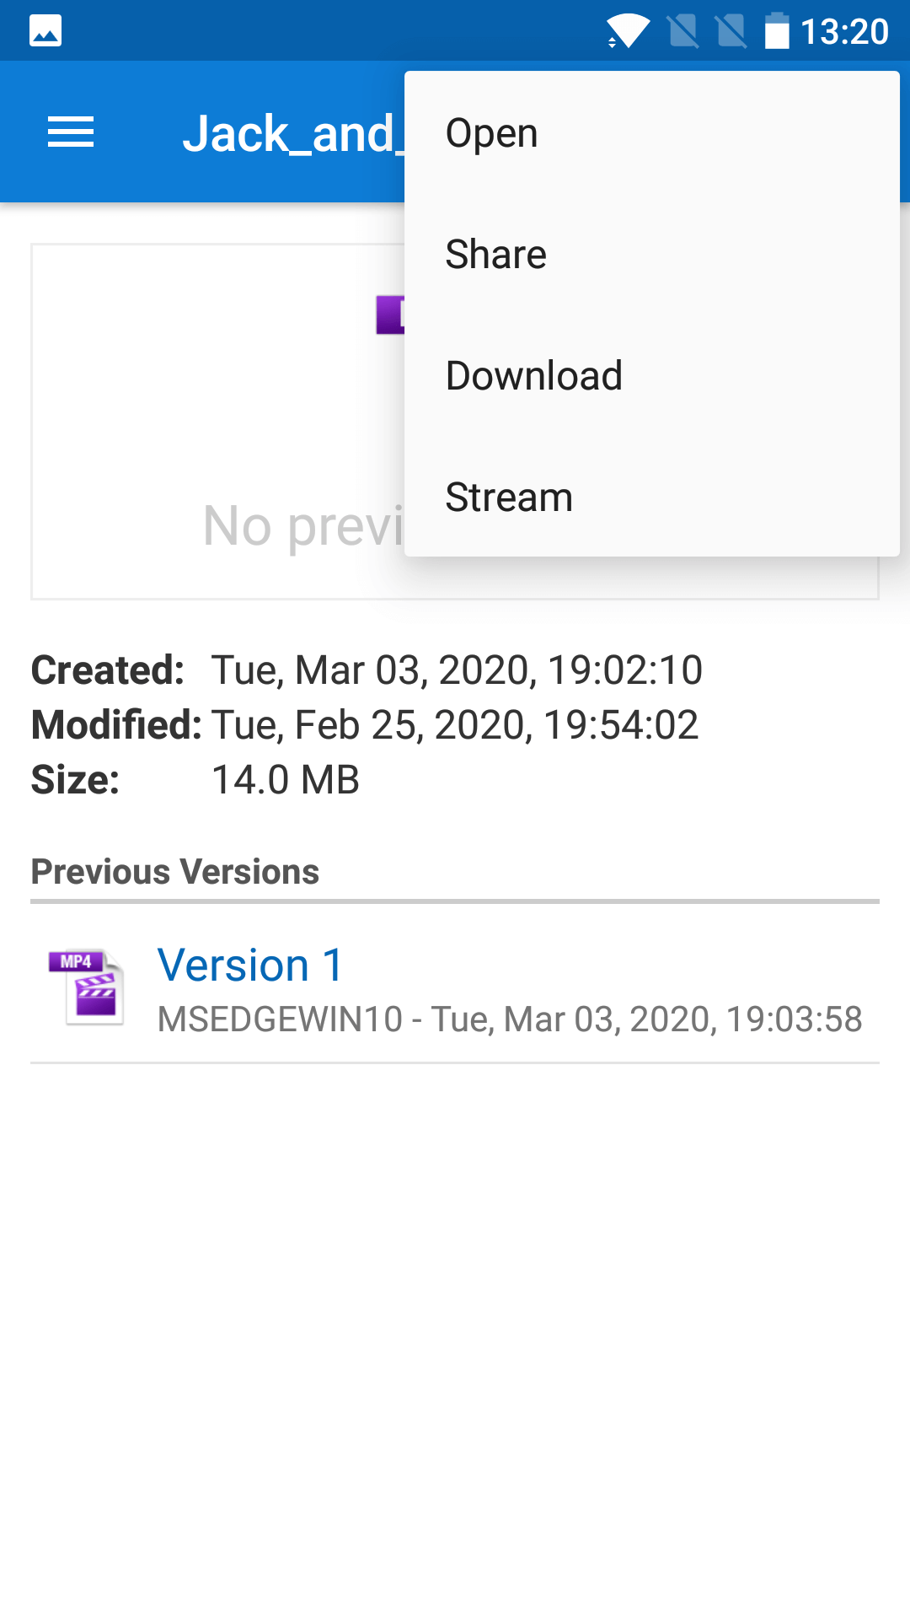Open the Version 1 link
This screenshot has width=910, height=1619.
250,965
